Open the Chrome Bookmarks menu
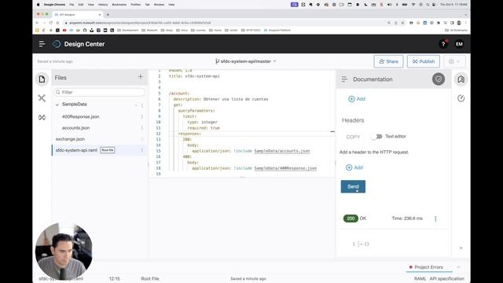 click(x=119, y=5)
